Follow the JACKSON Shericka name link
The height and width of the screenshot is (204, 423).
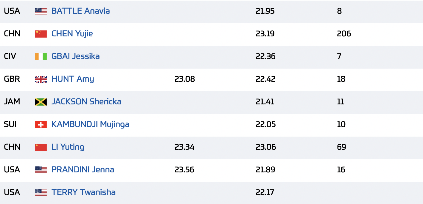click(86, 102)
